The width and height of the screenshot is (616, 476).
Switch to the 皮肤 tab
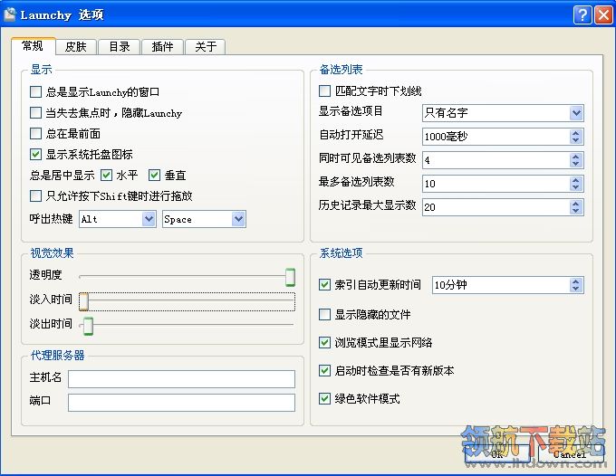coord(76,47)
